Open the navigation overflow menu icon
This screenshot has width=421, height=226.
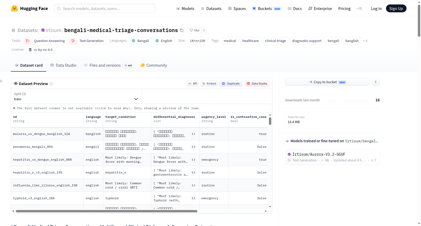click(x=359, y=8)
